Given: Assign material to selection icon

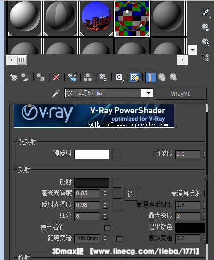Looking at the screenshot, I should pyautogui.click(x=41, y=77).
